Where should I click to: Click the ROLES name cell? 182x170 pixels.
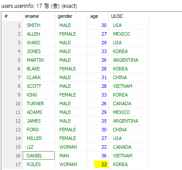(x=39, y=164)
